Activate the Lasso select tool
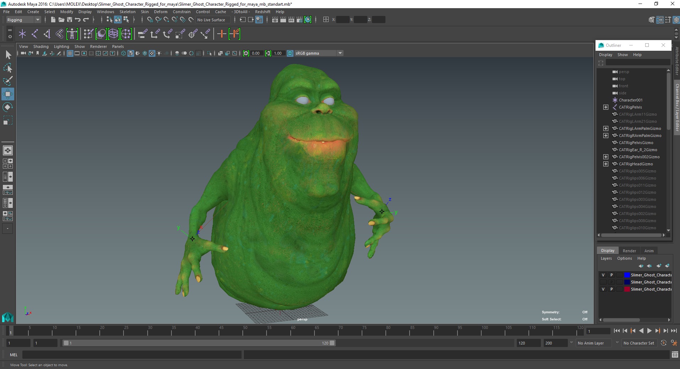This screenshot has width=680, height=369. (8, 68)
